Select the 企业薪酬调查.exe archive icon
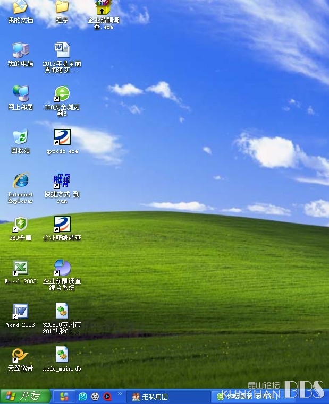The image size is (329, 404). (103, 8)
